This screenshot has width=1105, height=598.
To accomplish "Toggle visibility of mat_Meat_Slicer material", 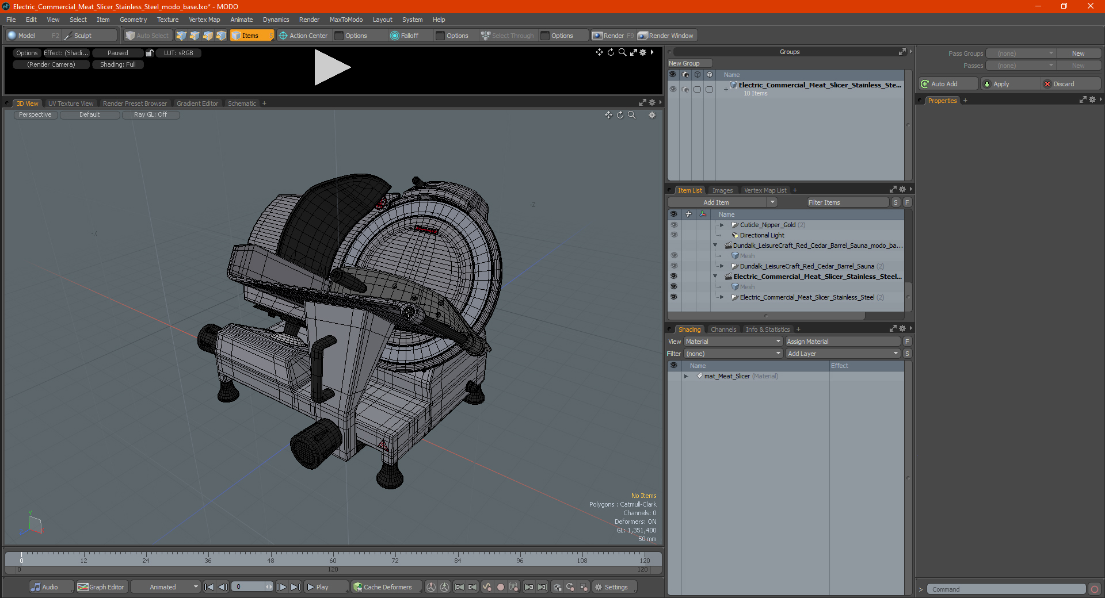I will pyautogui.click(x=673, y=376).
